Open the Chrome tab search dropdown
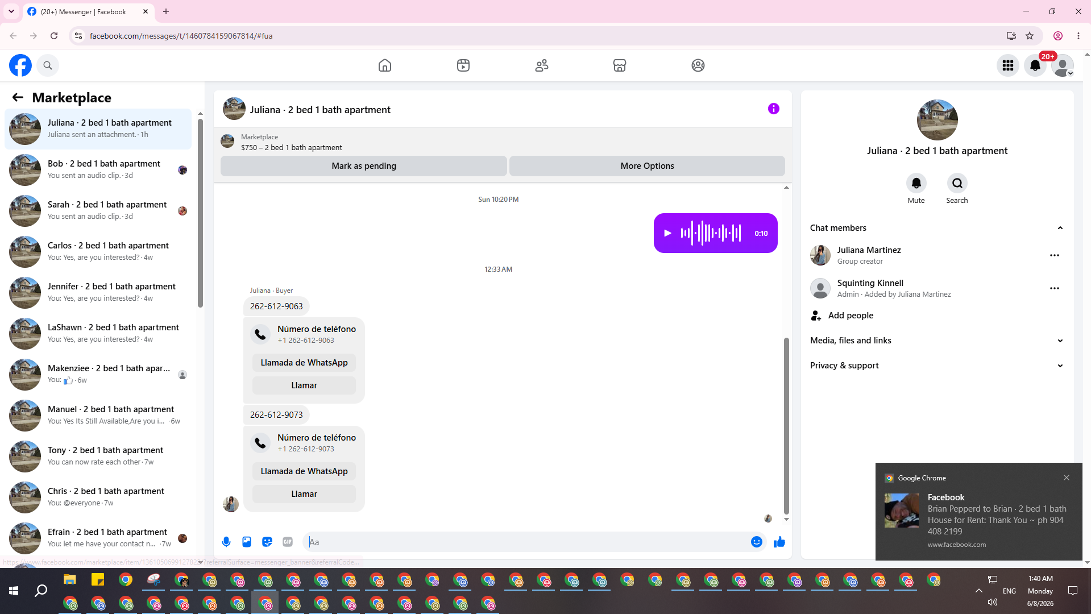This screenshot has width=1091, height=614. (11, 11)
